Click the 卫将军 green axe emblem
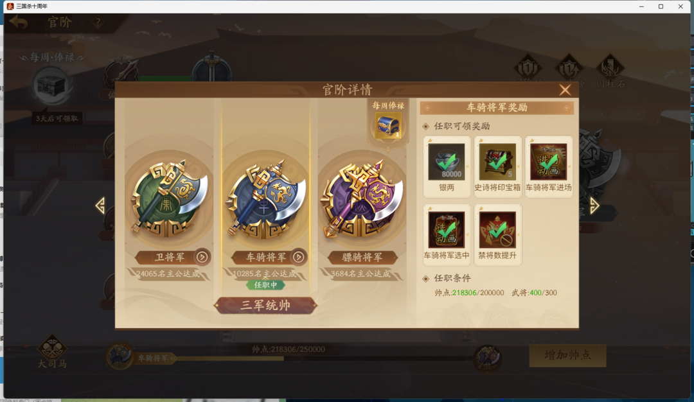Viewport: 694px width, 402px height. (x=170, y=198)
